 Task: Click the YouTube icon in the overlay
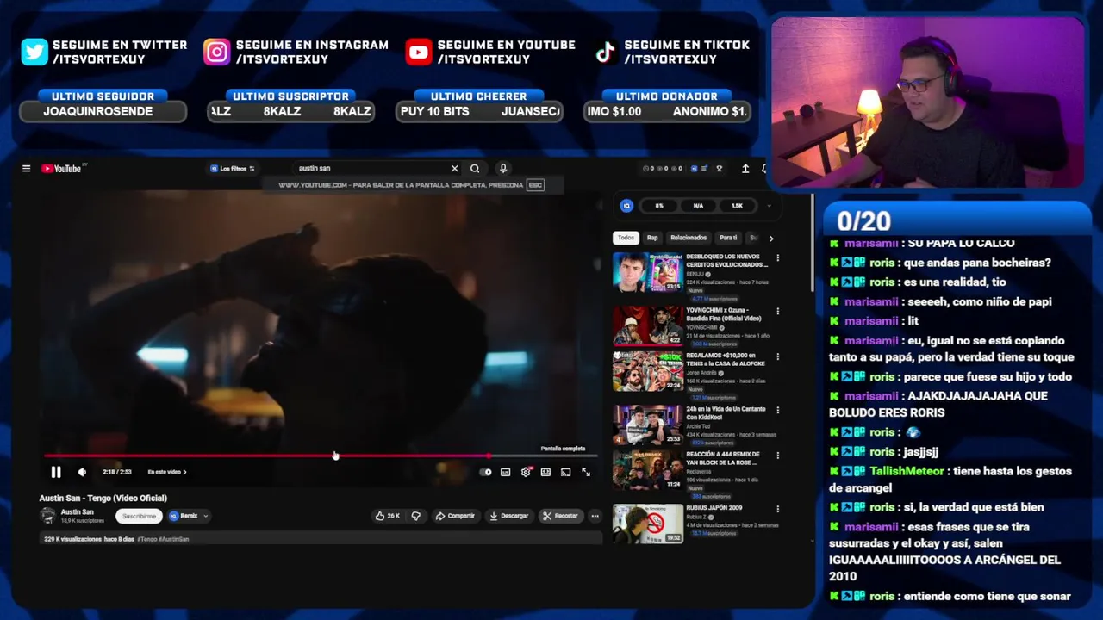click(418, 52)
